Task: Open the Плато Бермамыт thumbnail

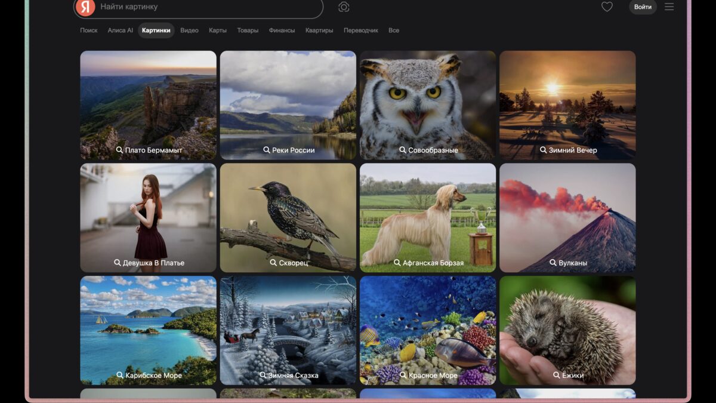Action: tap(149, 105)
